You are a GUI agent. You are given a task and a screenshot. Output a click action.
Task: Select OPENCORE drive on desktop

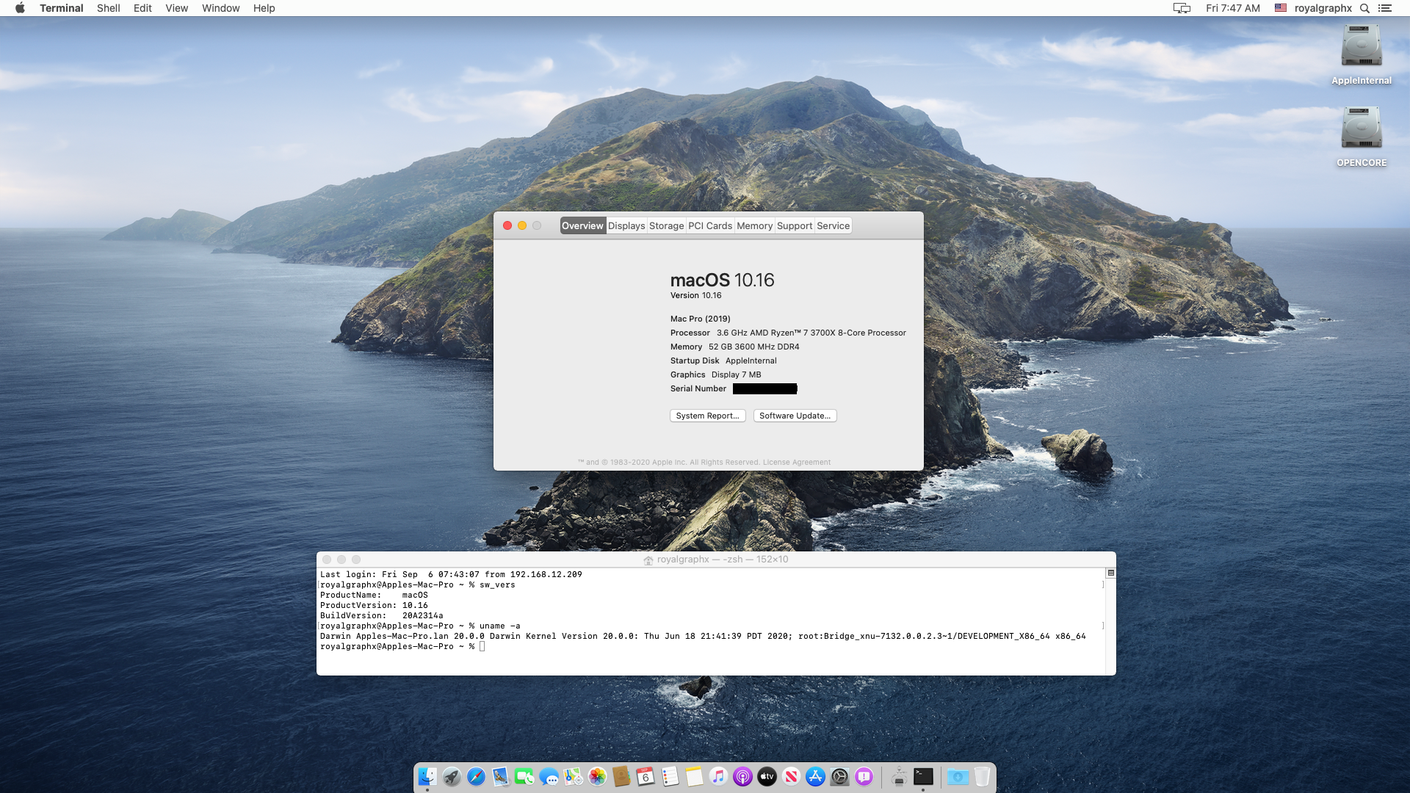tap(1362, 137)
